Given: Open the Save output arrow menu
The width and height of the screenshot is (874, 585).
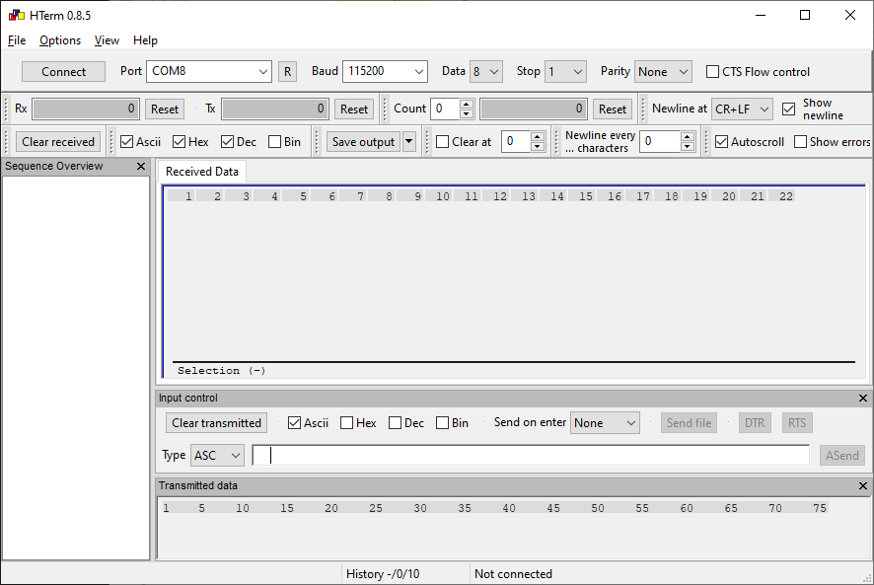Looking at the screenshot, I should pyautogui.click(x=409, y=142).
